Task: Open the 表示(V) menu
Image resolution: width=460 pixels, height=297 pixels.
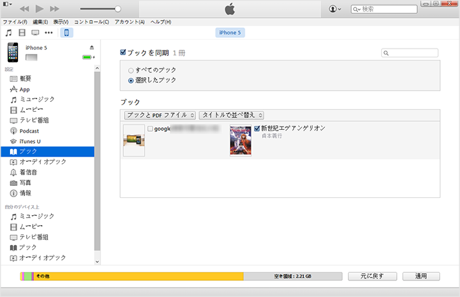Action: click(x=61, y=22)
